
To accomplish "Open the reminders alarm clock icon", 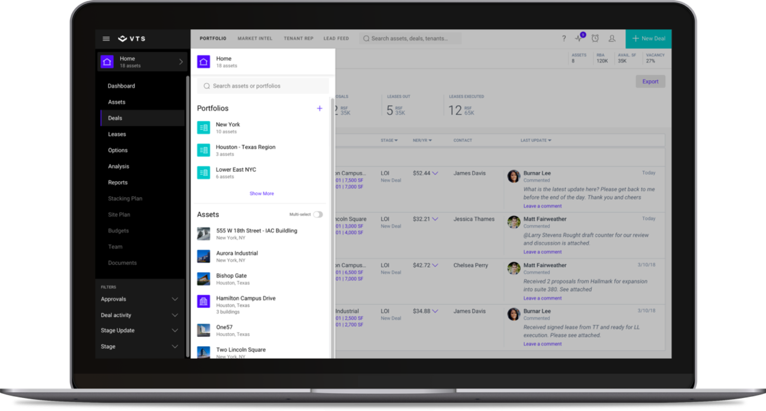I will tap(595, 38).
